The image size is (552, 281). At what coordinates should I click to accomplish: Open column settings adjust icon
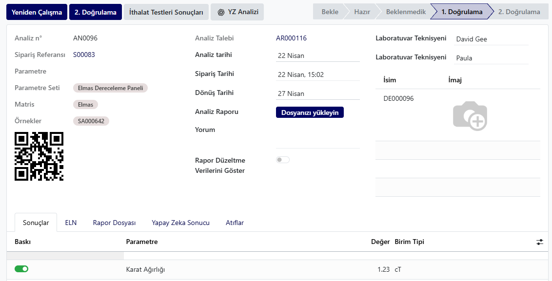click(540, 242)
